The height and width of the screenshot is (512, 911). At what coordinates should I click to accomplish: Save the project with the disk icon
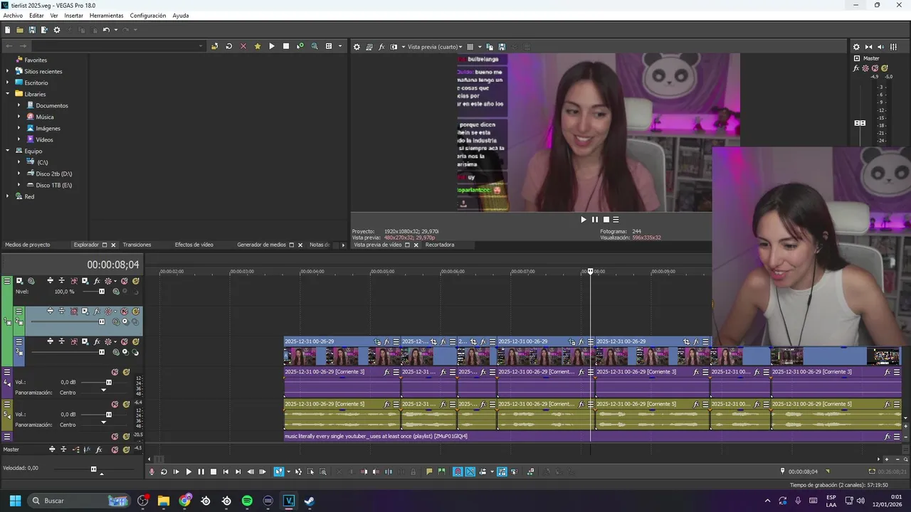32,30
